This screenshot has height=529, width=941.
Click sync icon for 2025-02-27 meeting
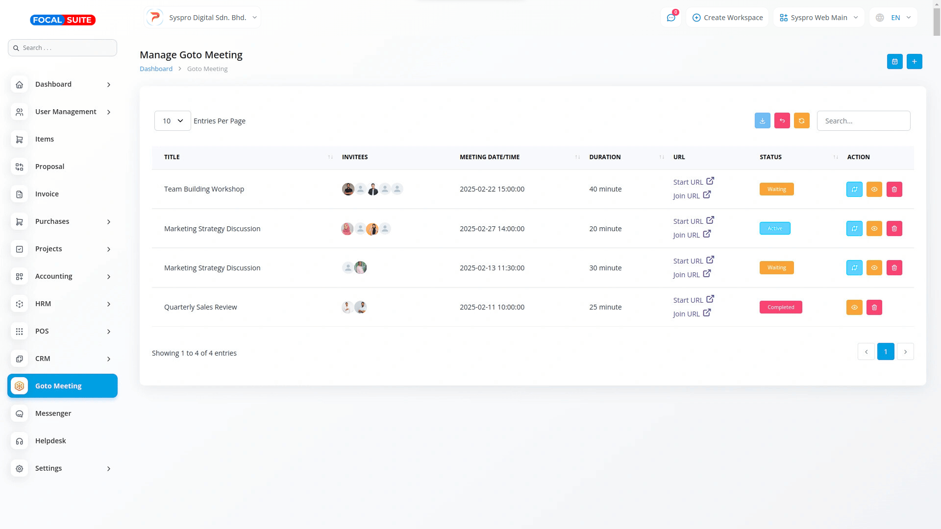[854, 229]
